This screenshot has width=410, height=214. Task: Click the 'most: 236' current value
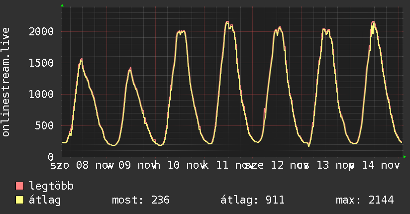coord(141,200)
